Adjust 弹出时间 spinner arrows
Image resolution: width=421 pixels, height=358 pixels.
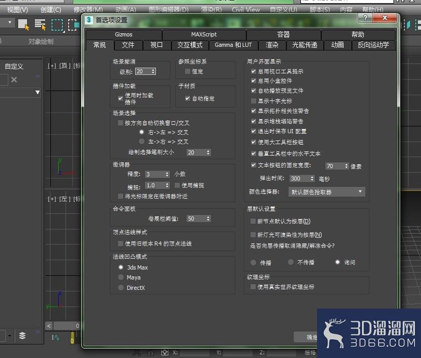pos(312,178)
